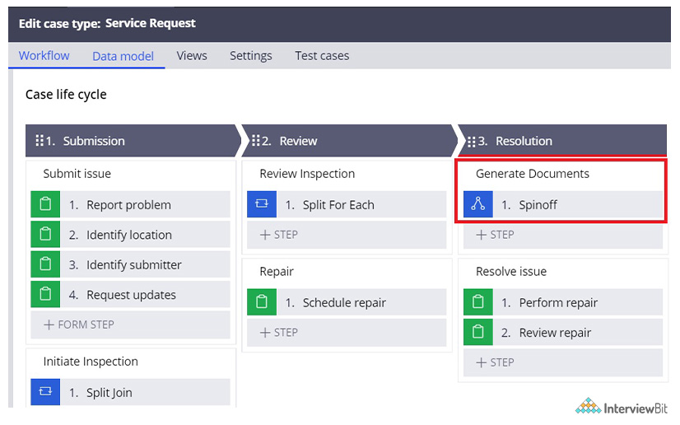The width and height of the screenshot is (680, 425).
Task: Add a form step under Submit issue
Action: [131, 325]
